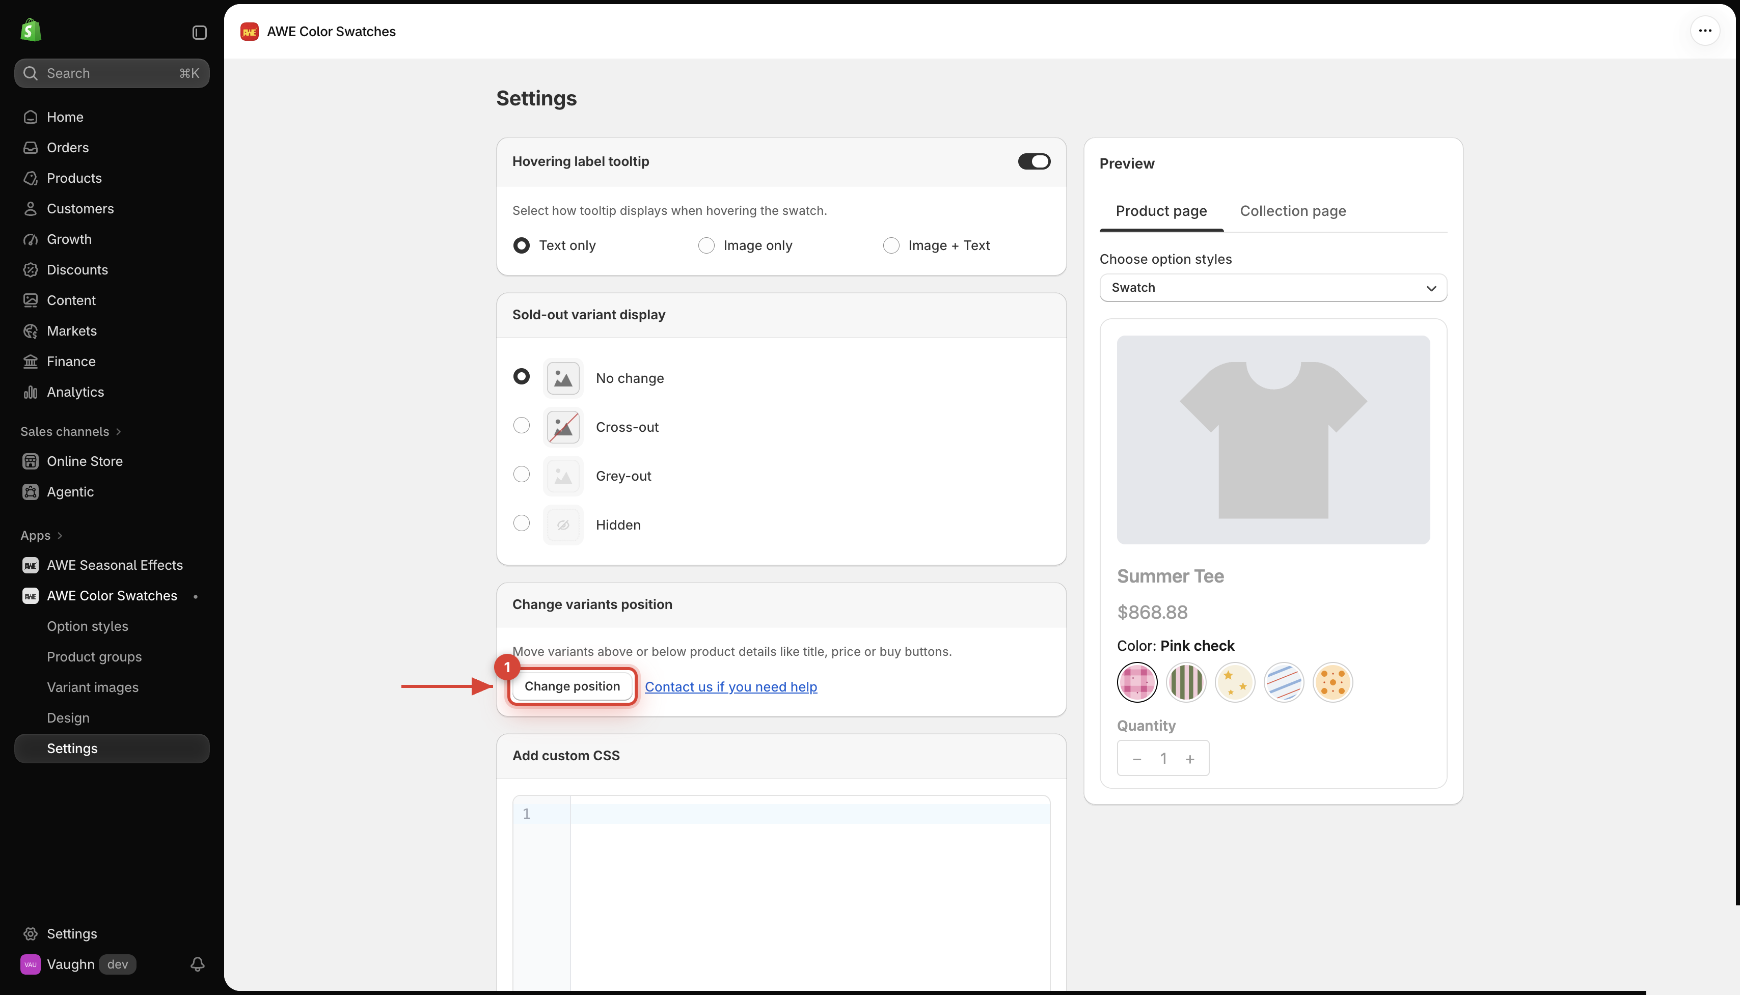Open Markets page
The image size is (1740, 995).
pos(112,331)
